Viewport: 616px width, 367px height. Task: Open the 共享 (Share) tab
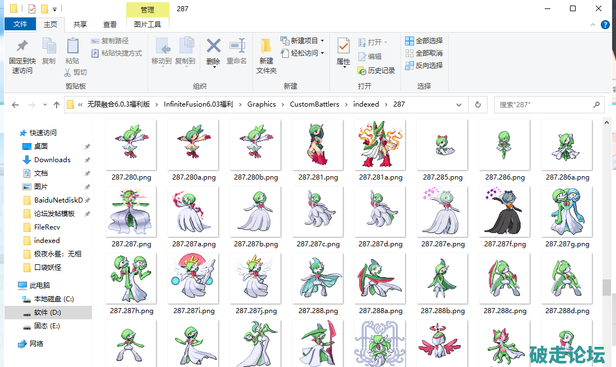click(80, 24)
